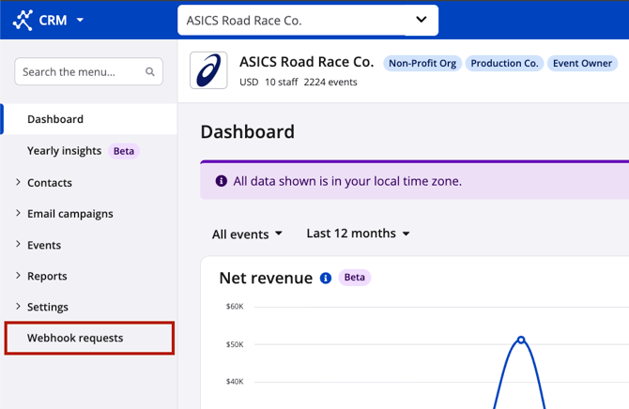
Task: Click the Net revenue info icon
Action: (x=326, y=278)
